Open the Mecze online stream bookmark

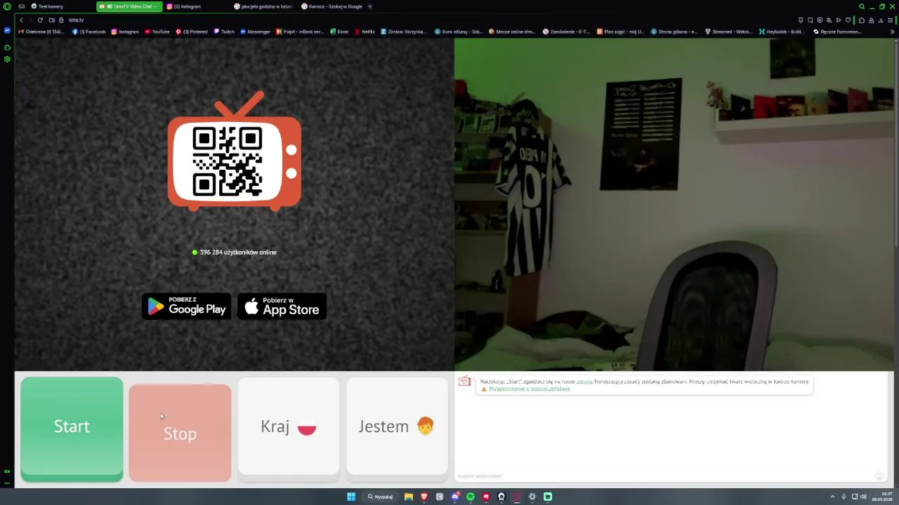click(512, 32)
